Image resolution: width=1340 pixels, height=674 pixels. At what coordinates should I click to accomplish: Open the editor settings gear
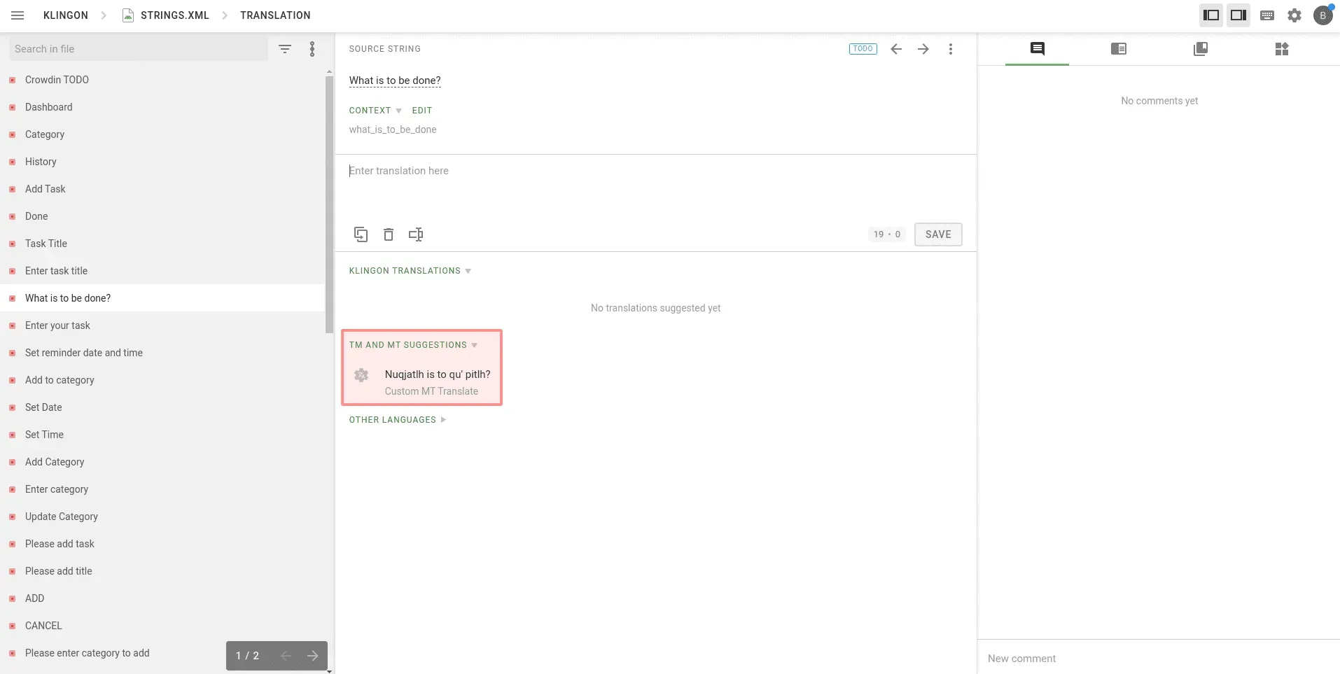(x=1294, y=15)
